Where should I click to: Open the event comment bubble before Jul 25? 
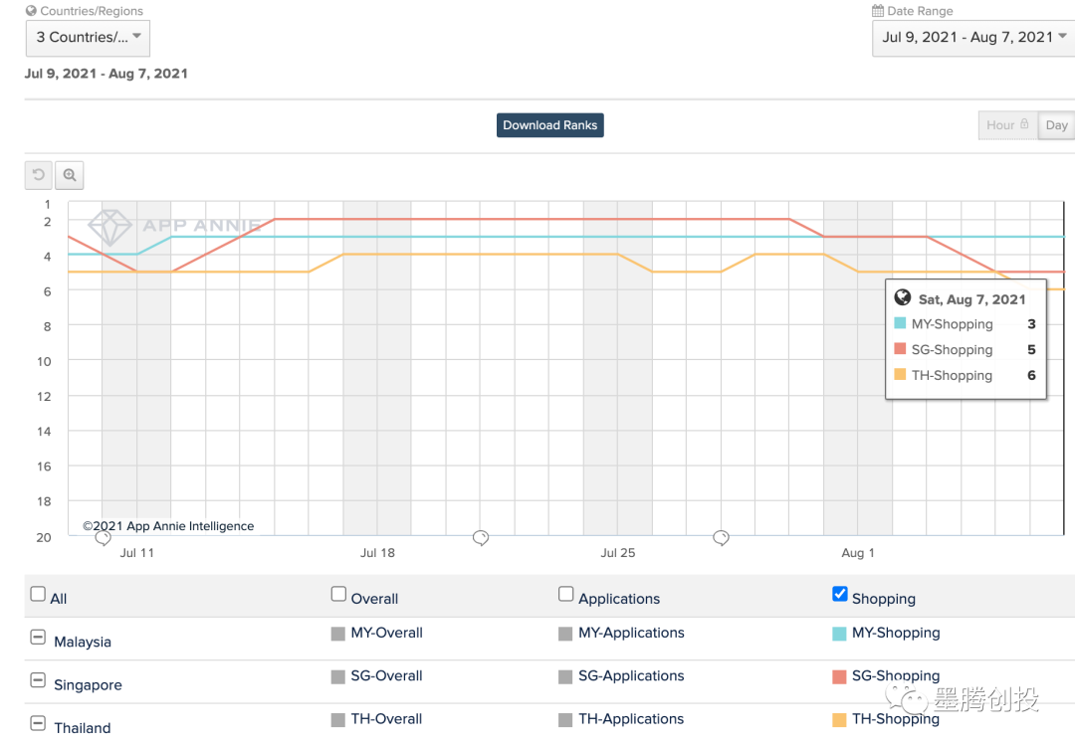tap(481, 538)
